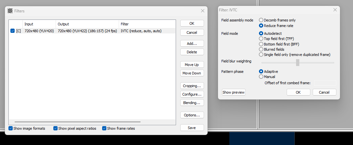Set pattern phase to Manual

[261, 77]
